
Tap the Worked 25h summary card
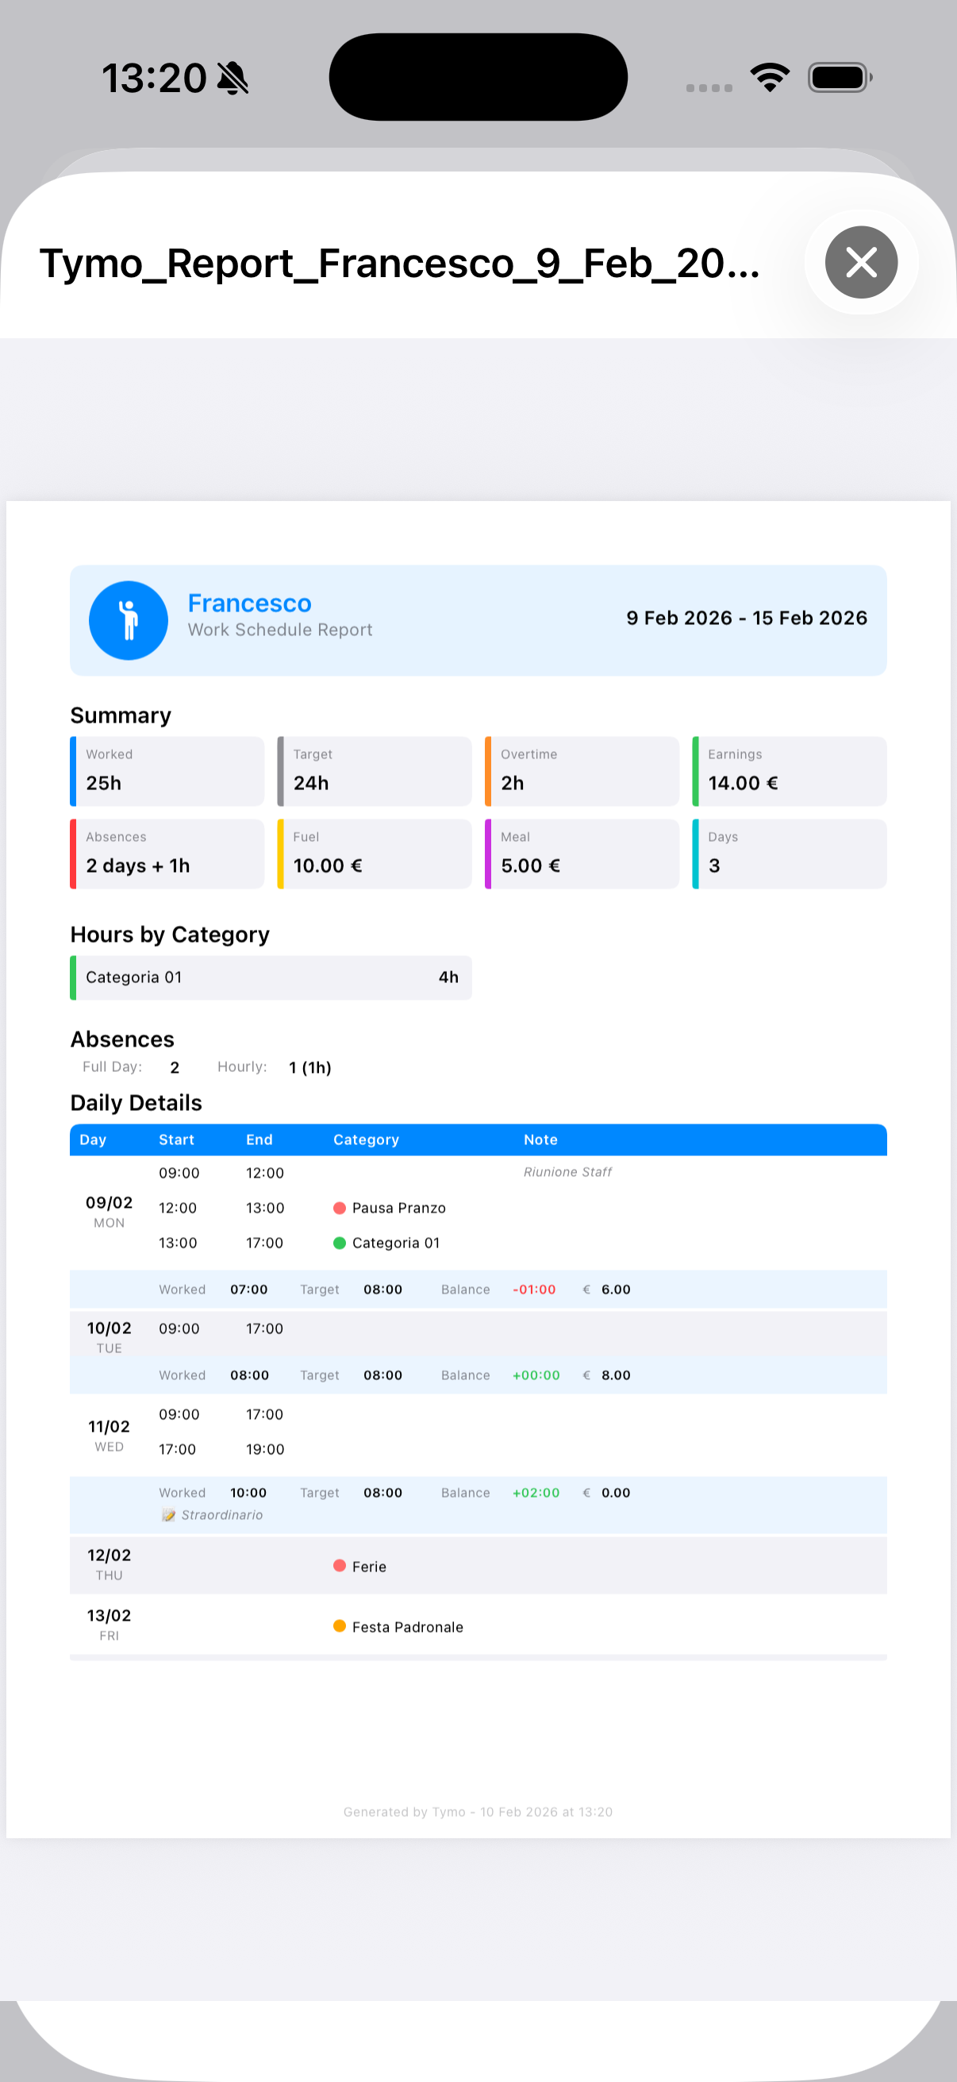point(167,771)
